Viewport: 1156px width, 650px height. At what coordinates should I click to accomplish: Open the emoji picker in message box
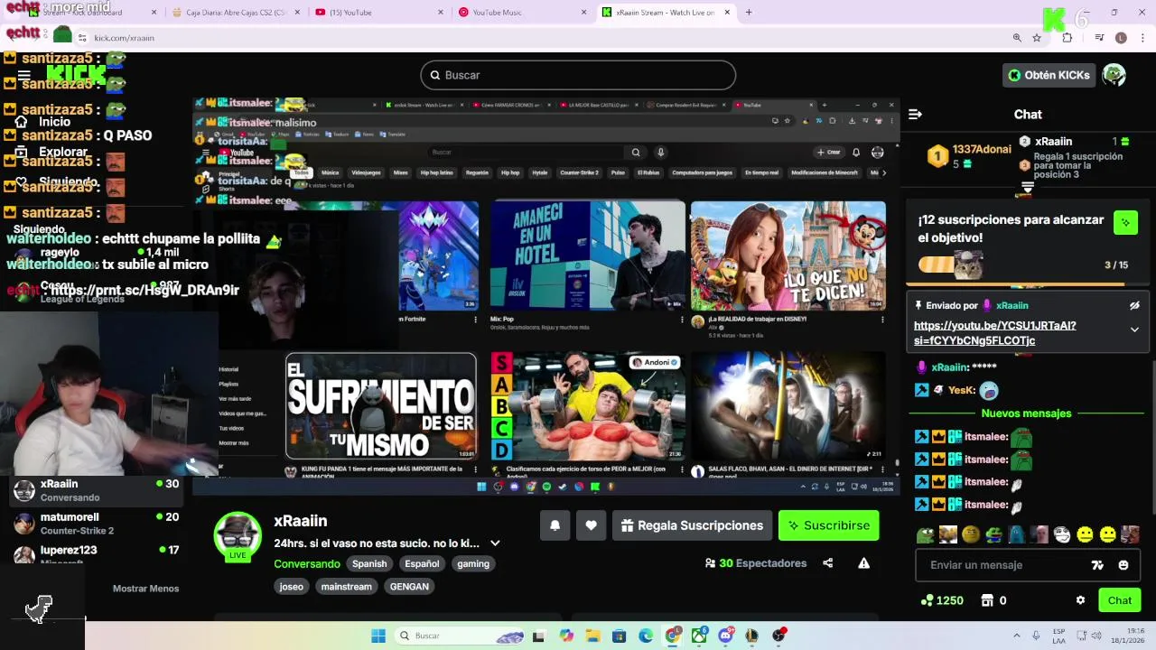pos(1123,565)
